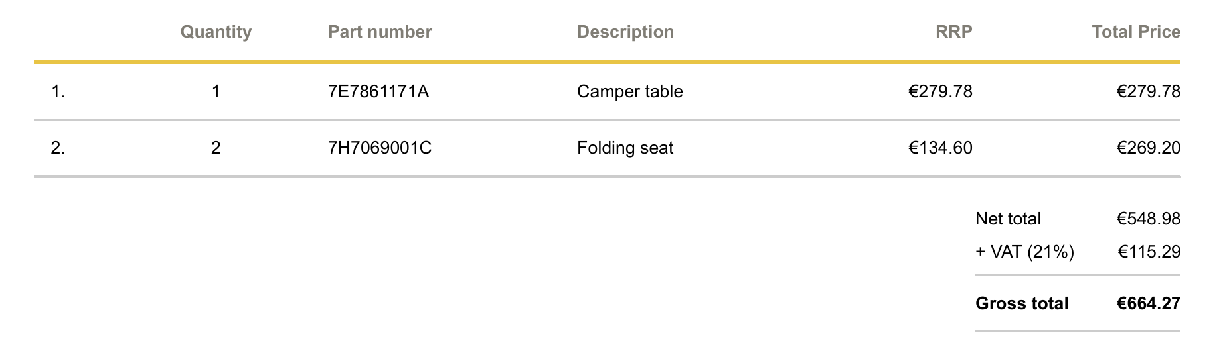Click the RRP value €134.60
The width and height of the screenshot is (1221, 349).
click(940, 148)
